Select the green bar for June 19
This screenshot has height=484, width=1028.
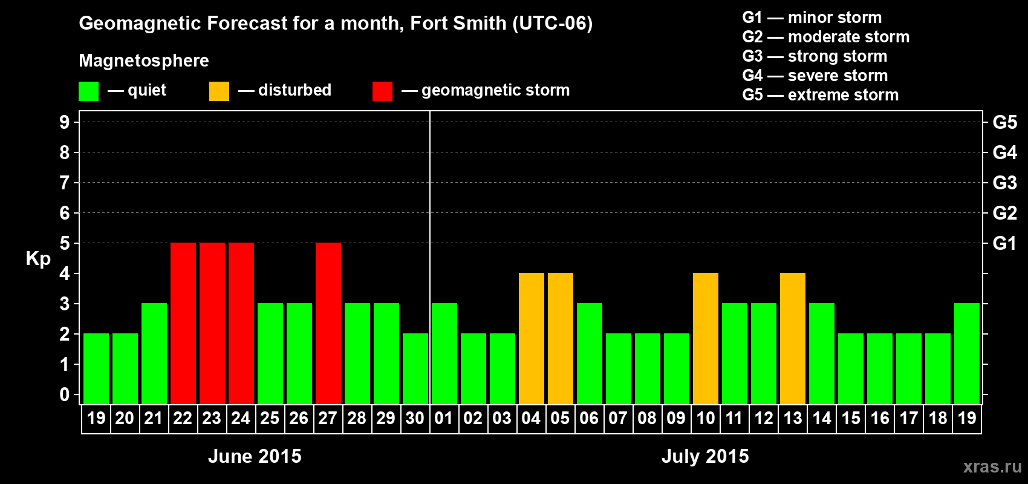[x=96, y=369]
